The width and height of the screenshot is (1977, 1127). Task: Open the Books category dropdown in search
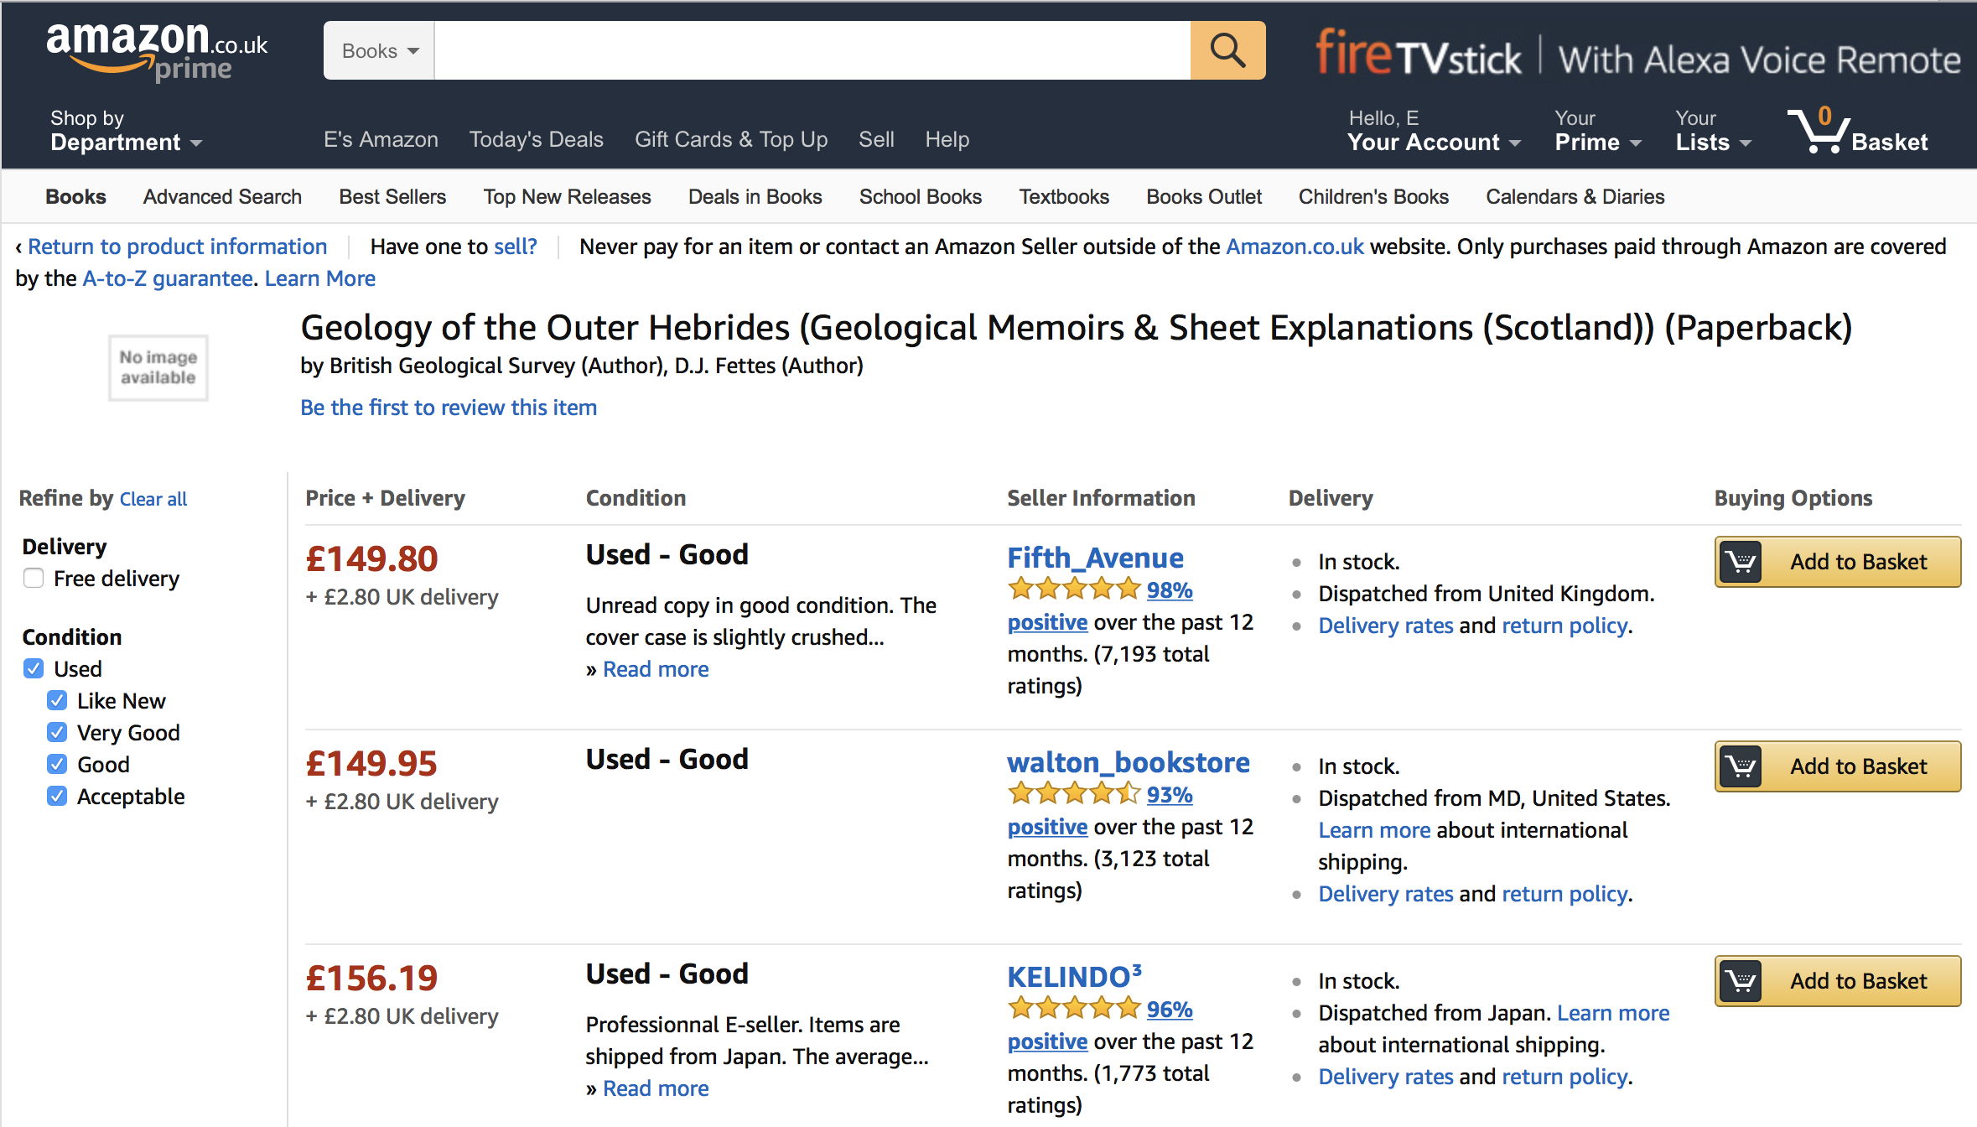click(377, 50)
